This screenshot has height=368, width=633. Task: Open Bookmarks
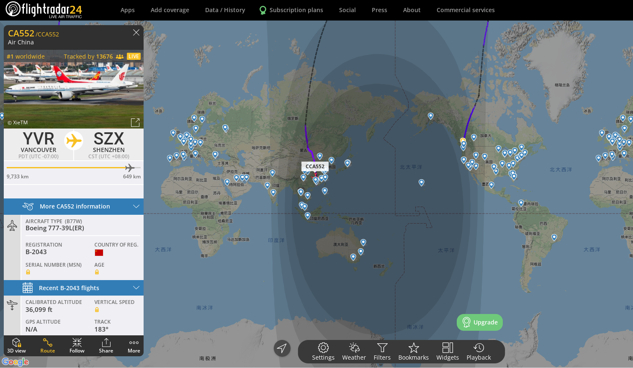413,352
